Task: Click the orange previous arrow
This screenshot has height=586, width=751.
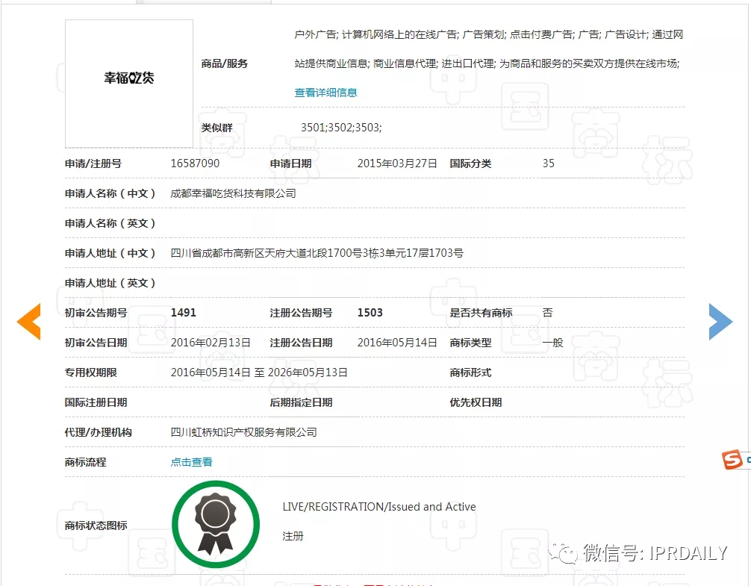Action: coord(28,322)
